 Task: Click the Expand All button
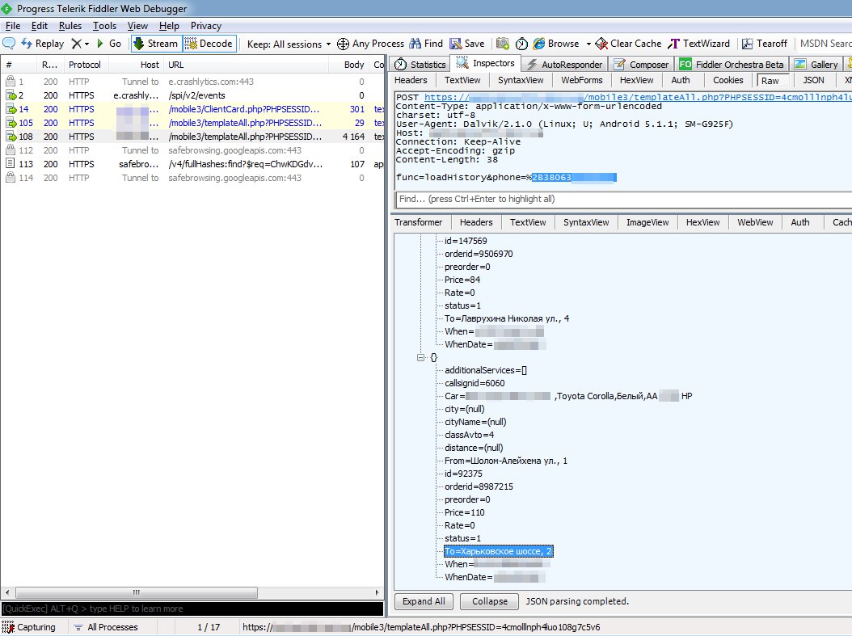[x=424, y=602]
